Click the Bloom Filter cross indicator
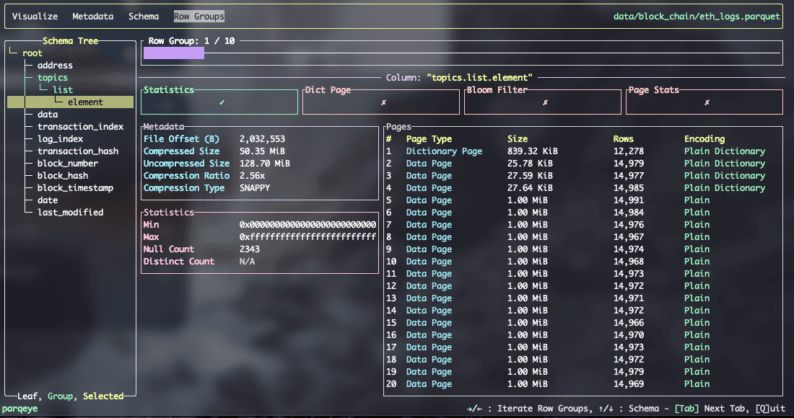The width and height of the screenshot is (794, 418). coord(545,102)
